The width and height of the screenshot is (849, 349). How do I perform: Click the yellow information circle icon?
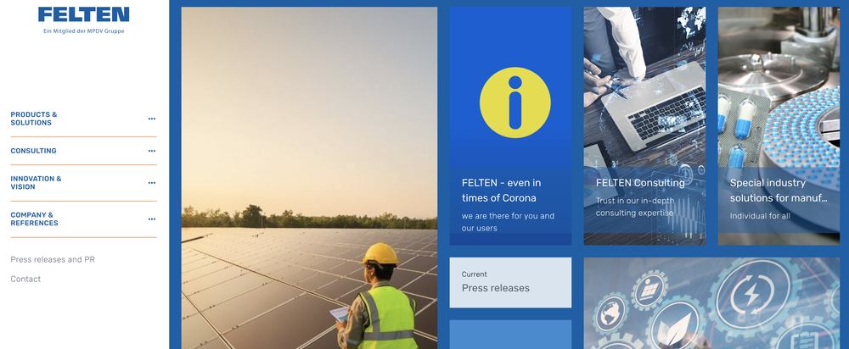[x=515, y=102]
